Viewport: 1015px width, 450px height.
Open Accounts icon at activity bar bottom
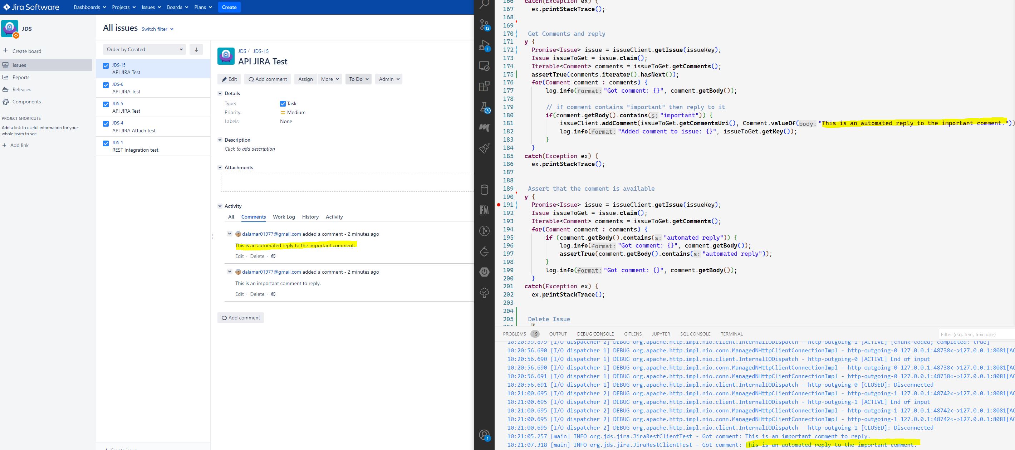click(484, 435)
